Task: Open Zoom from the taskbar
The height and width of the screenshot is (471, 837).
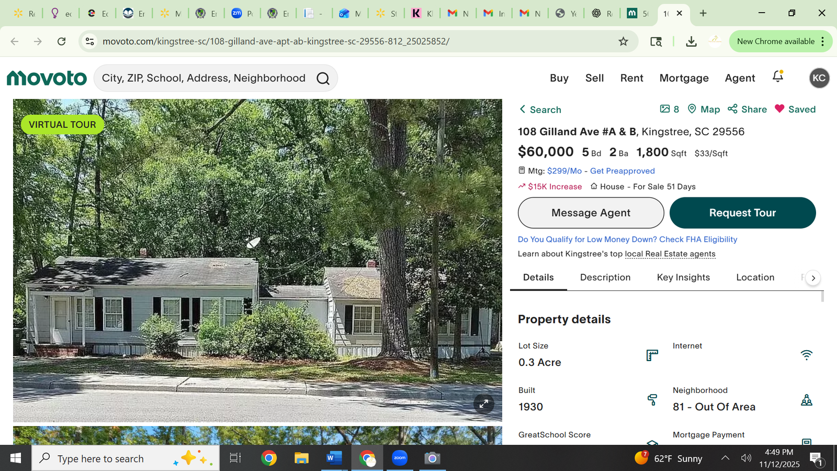Action: tap(400, 458)
